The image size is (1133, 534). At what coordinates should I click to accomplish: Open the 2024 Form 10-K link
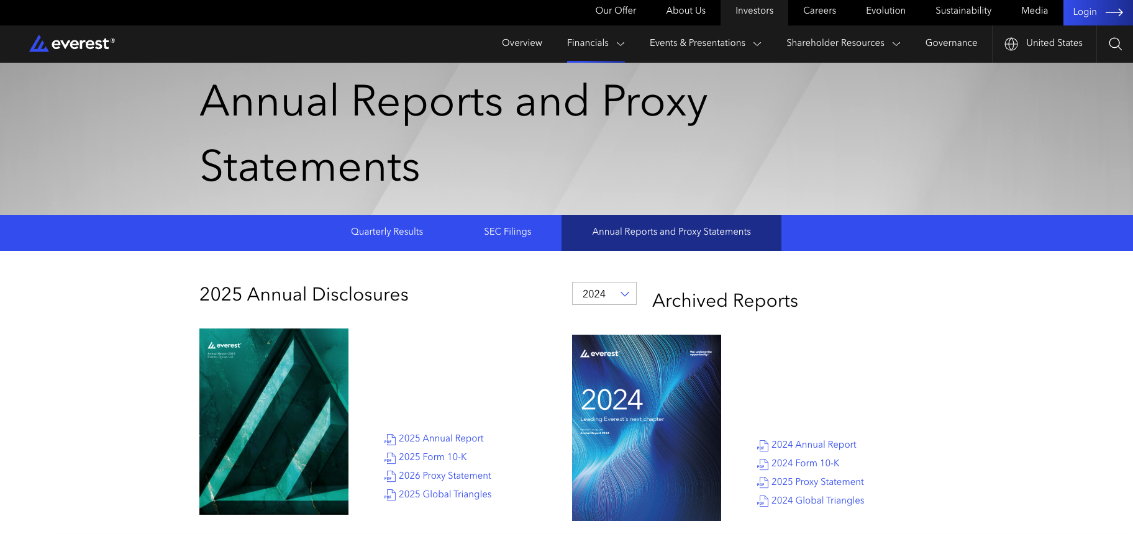[x=806, y=463]
